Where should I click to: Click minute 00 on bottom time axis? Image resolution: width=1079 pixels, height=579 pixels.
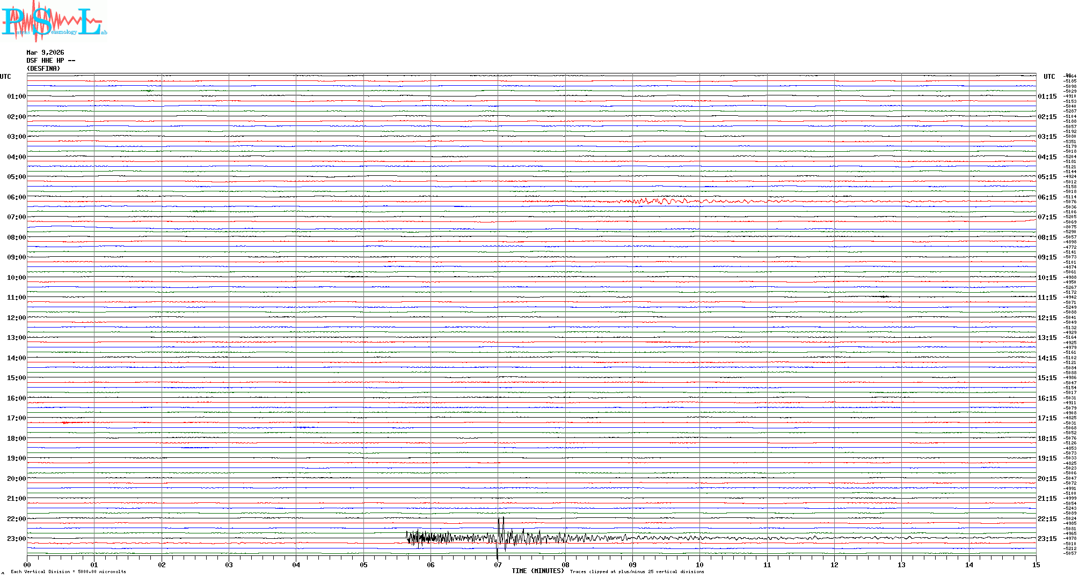click(x=27, y=565)
